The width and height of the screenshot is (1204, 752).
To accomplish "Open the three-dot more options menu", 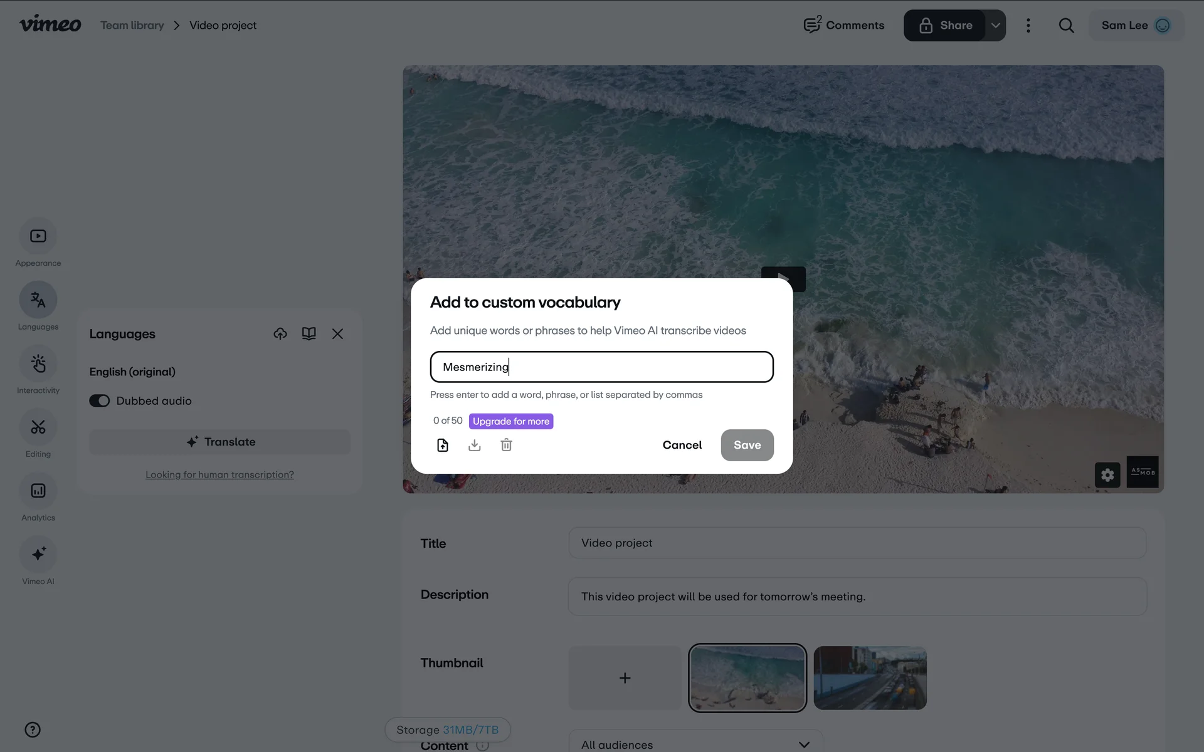I will [1028, 26].
